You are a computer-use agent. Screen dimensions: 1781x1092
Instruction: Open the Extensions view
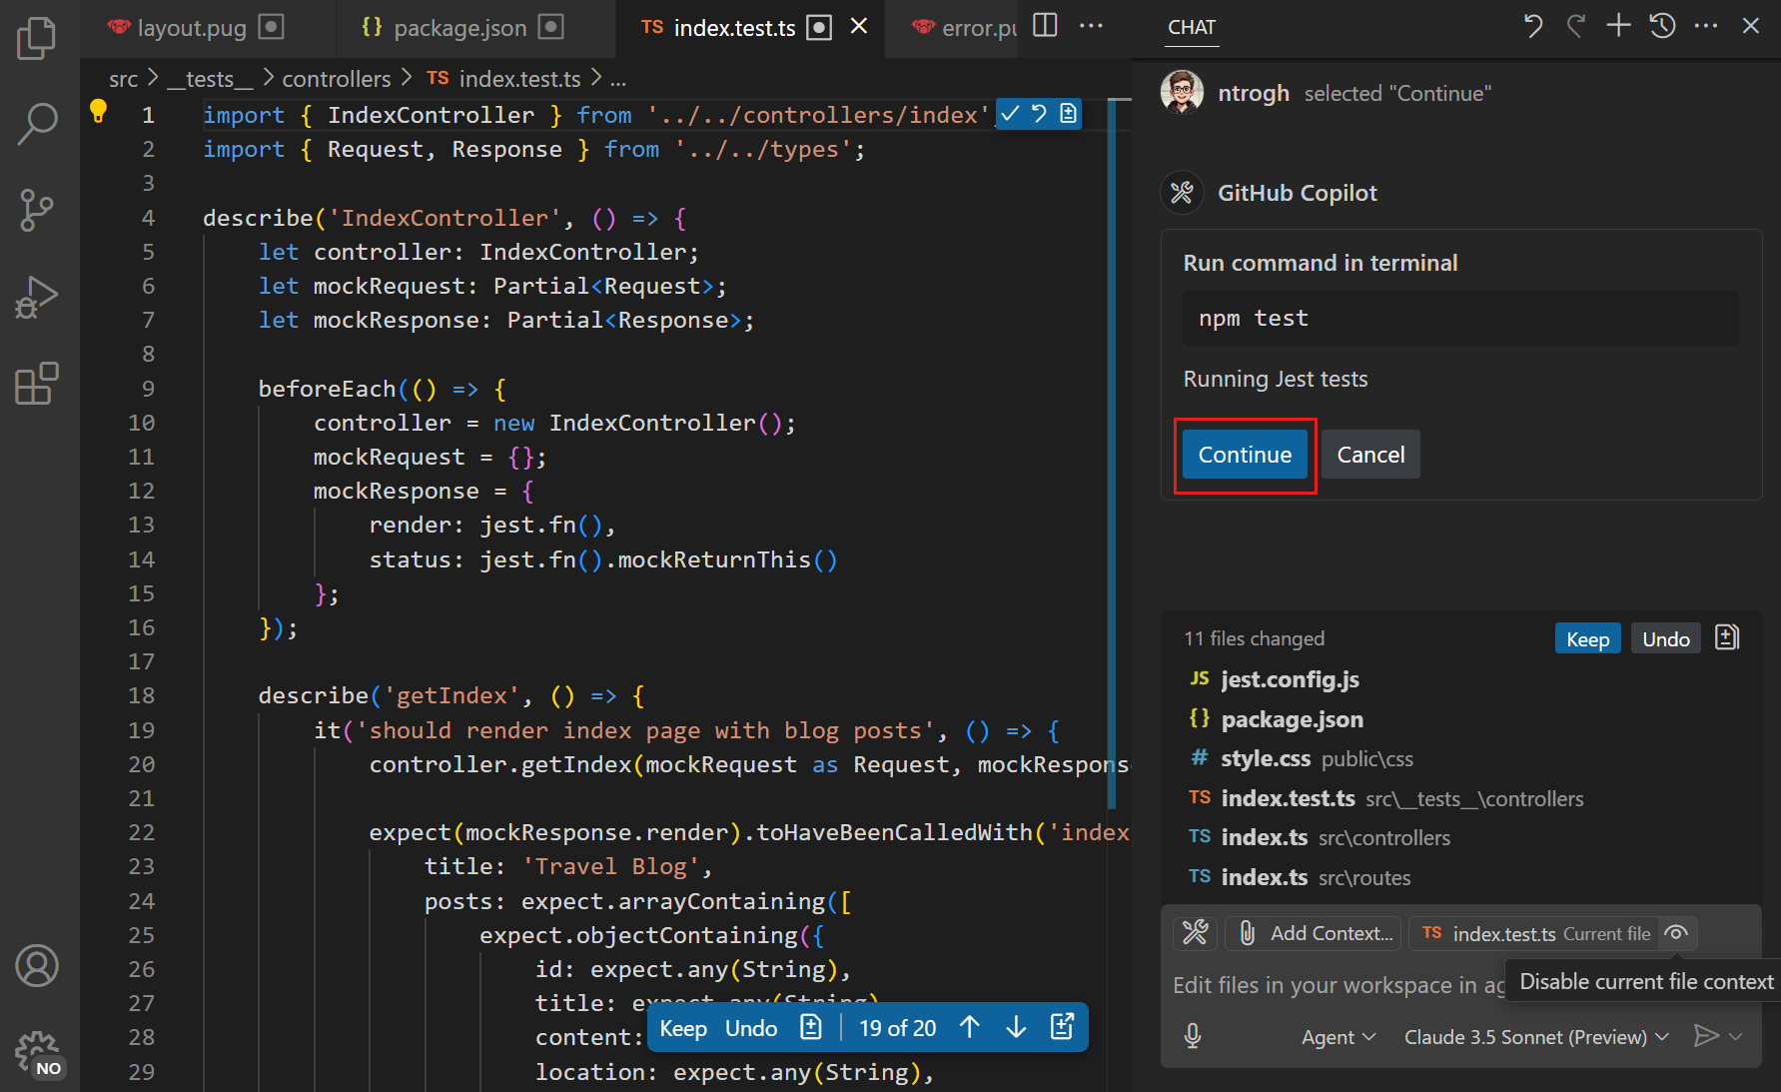37,384
